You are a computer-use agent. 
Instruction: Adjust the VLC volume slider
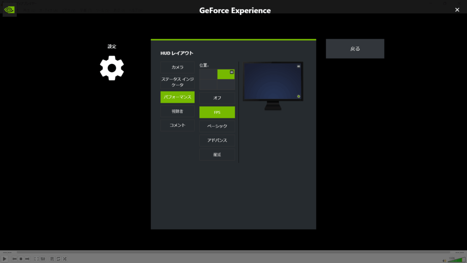[457, 259]
